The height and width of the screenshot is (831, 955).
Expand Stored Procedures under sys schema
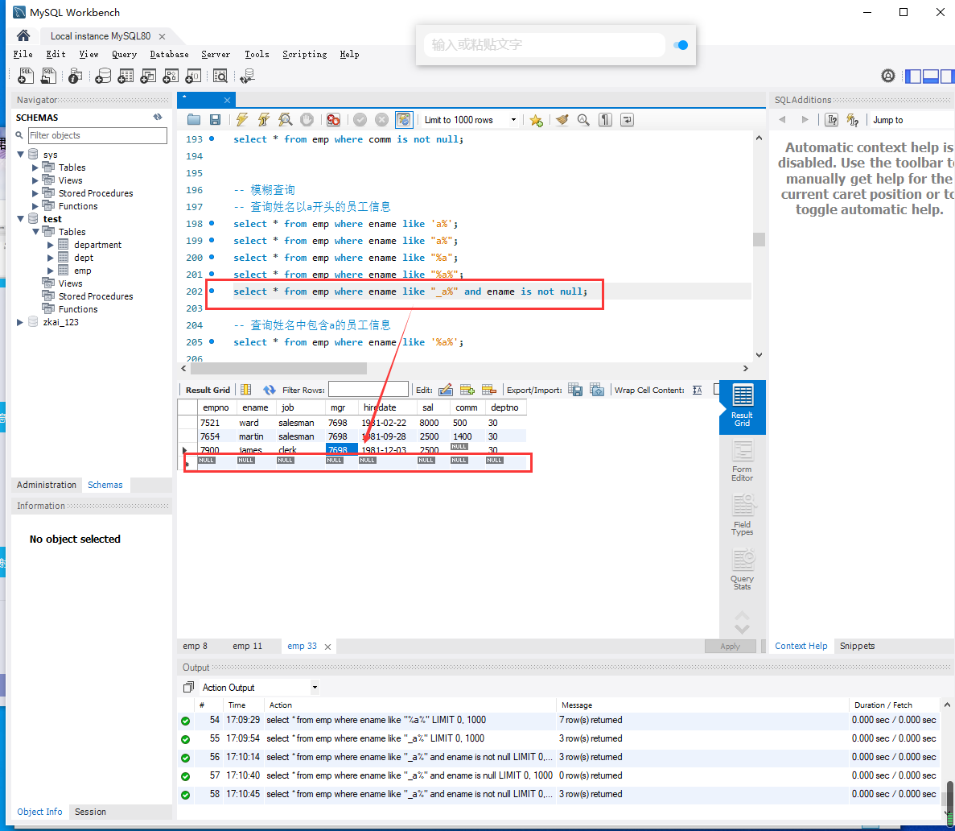(35, 193)
